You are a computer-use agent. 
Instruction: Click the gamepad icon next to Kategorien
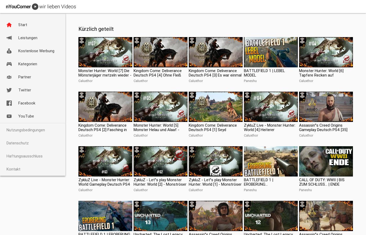tap(9, 64)
